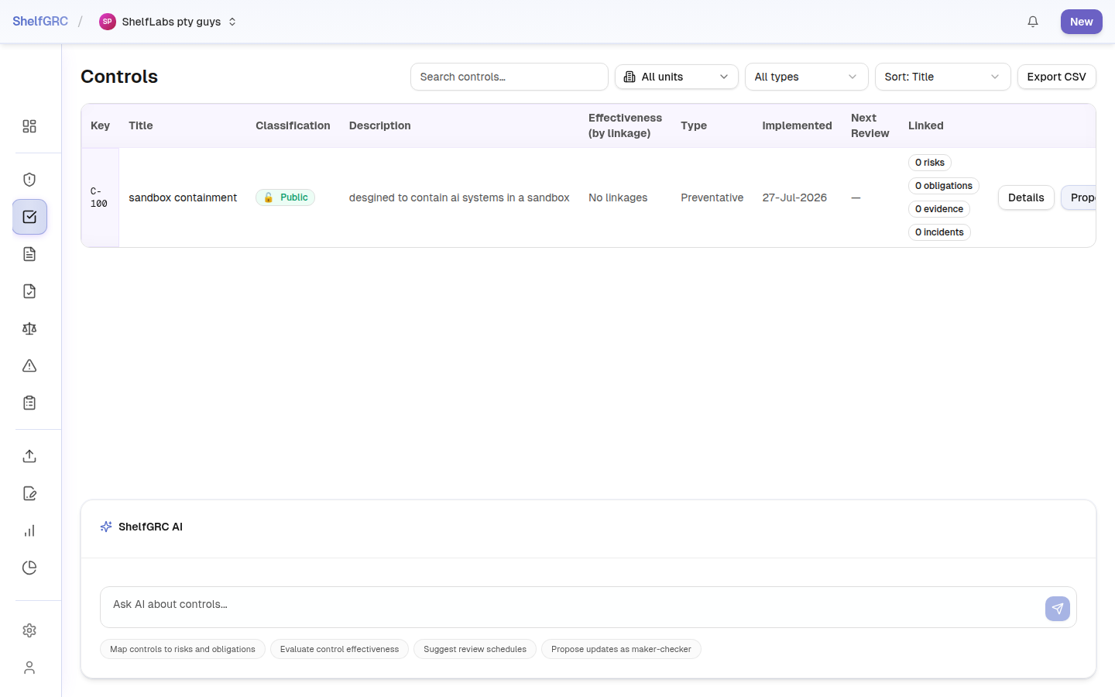
Task: Open the upload arrow icon in sidebar
Action: click(x=29, y=456)
